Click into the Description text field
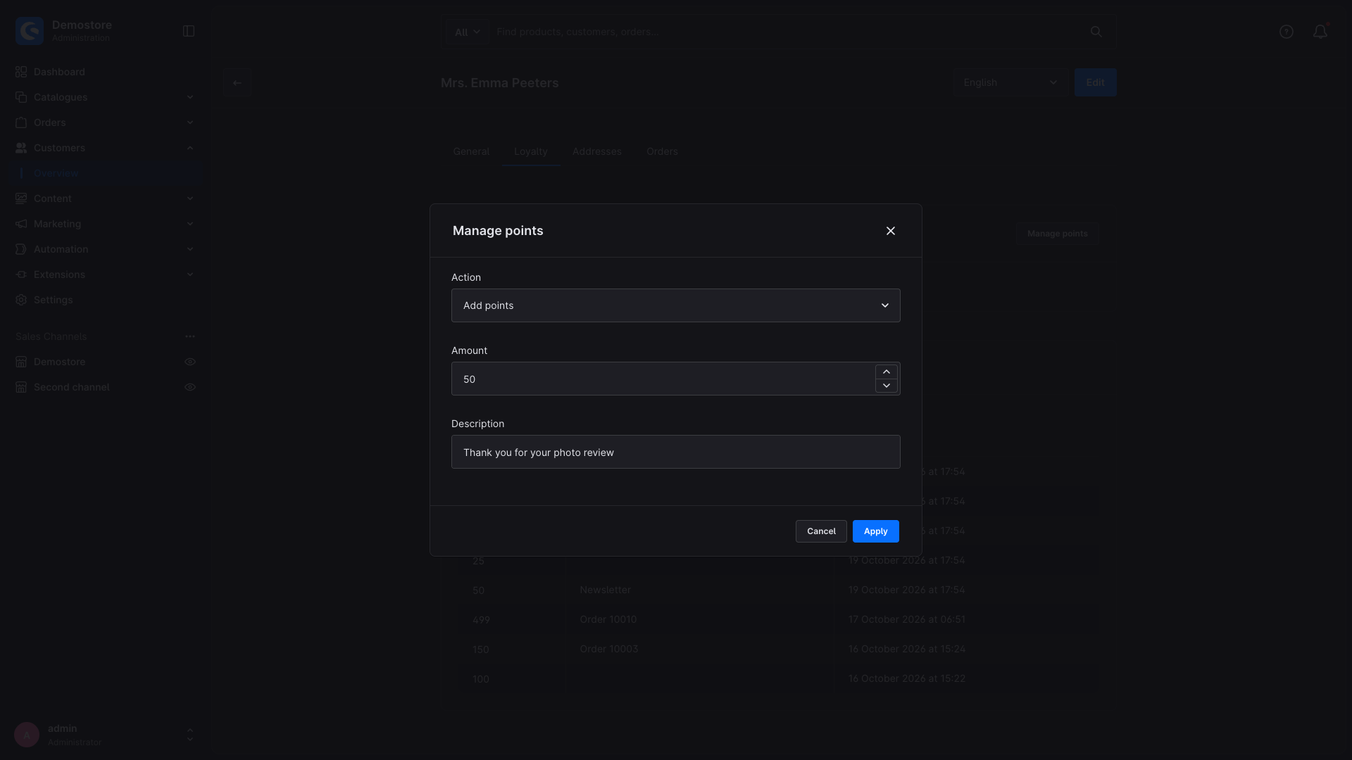This screenshot has width=1352, height=760. (x=675, y=452)
